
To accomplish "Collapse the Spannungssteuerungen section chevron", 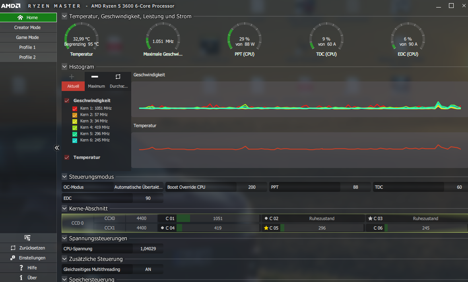I will point(64,238).
